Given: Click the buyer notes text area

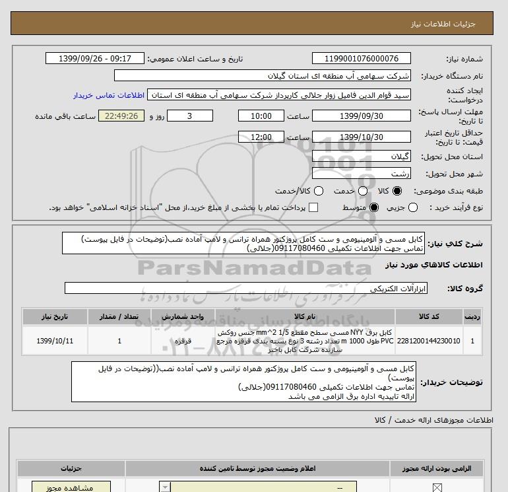Looking at the screenshot, I should (243, 382).
